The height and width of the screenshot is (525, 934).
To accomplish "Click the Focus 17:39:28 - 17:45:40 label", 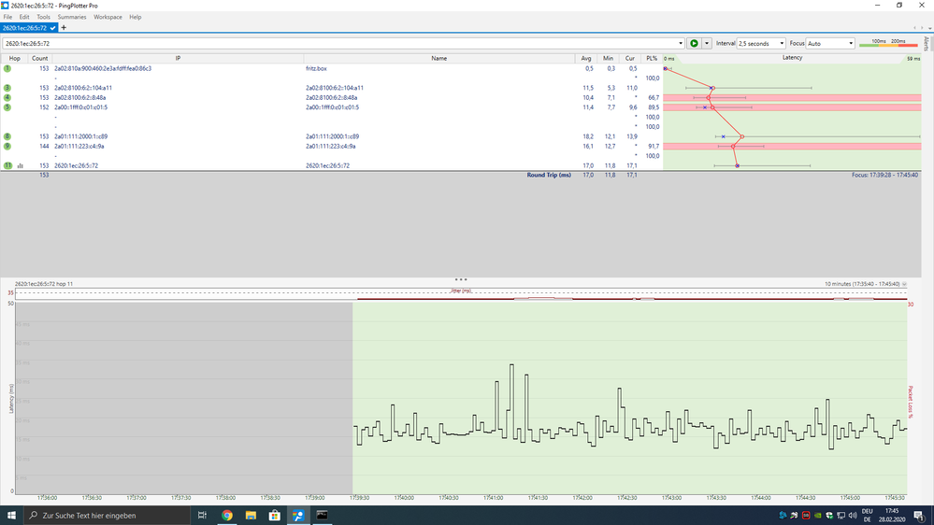I will (884, 175).
